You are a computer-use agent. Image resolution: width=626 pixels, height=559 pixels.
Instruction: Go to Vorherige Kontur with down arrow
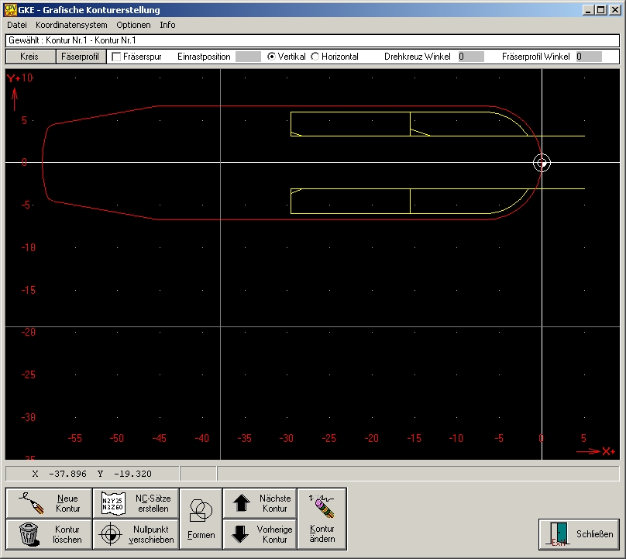point(260,534)
